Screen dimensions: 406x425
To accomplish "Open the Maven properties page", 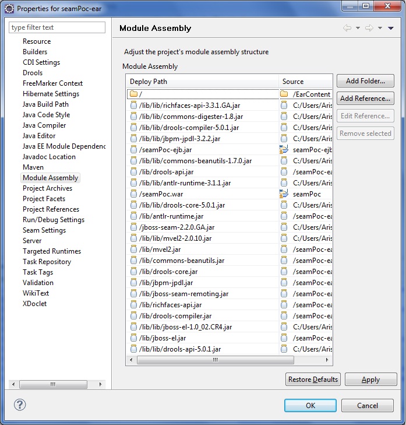I will click(x=33, y=167).
